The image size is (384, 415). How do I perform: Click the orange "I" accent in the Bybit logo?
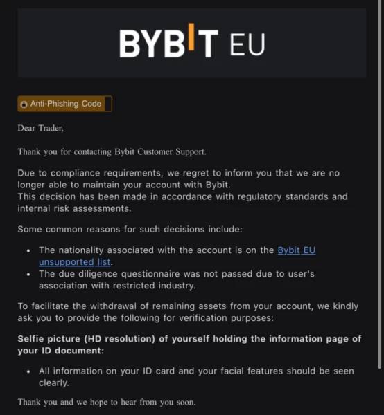[x=191, y=37]
